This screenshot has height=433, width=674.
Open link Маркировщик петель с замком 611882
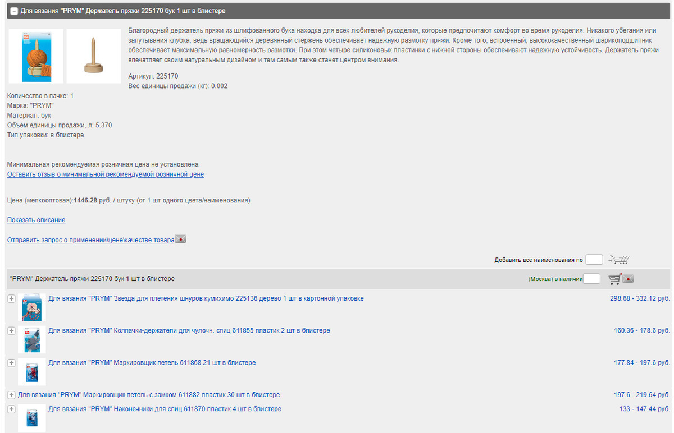coord(149,395)
